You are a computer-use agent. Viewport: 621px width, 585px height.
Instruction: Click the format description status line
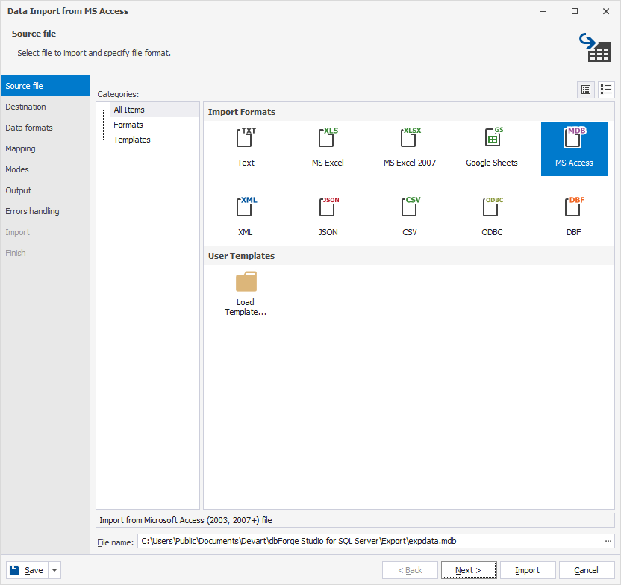tap(355, 520)
